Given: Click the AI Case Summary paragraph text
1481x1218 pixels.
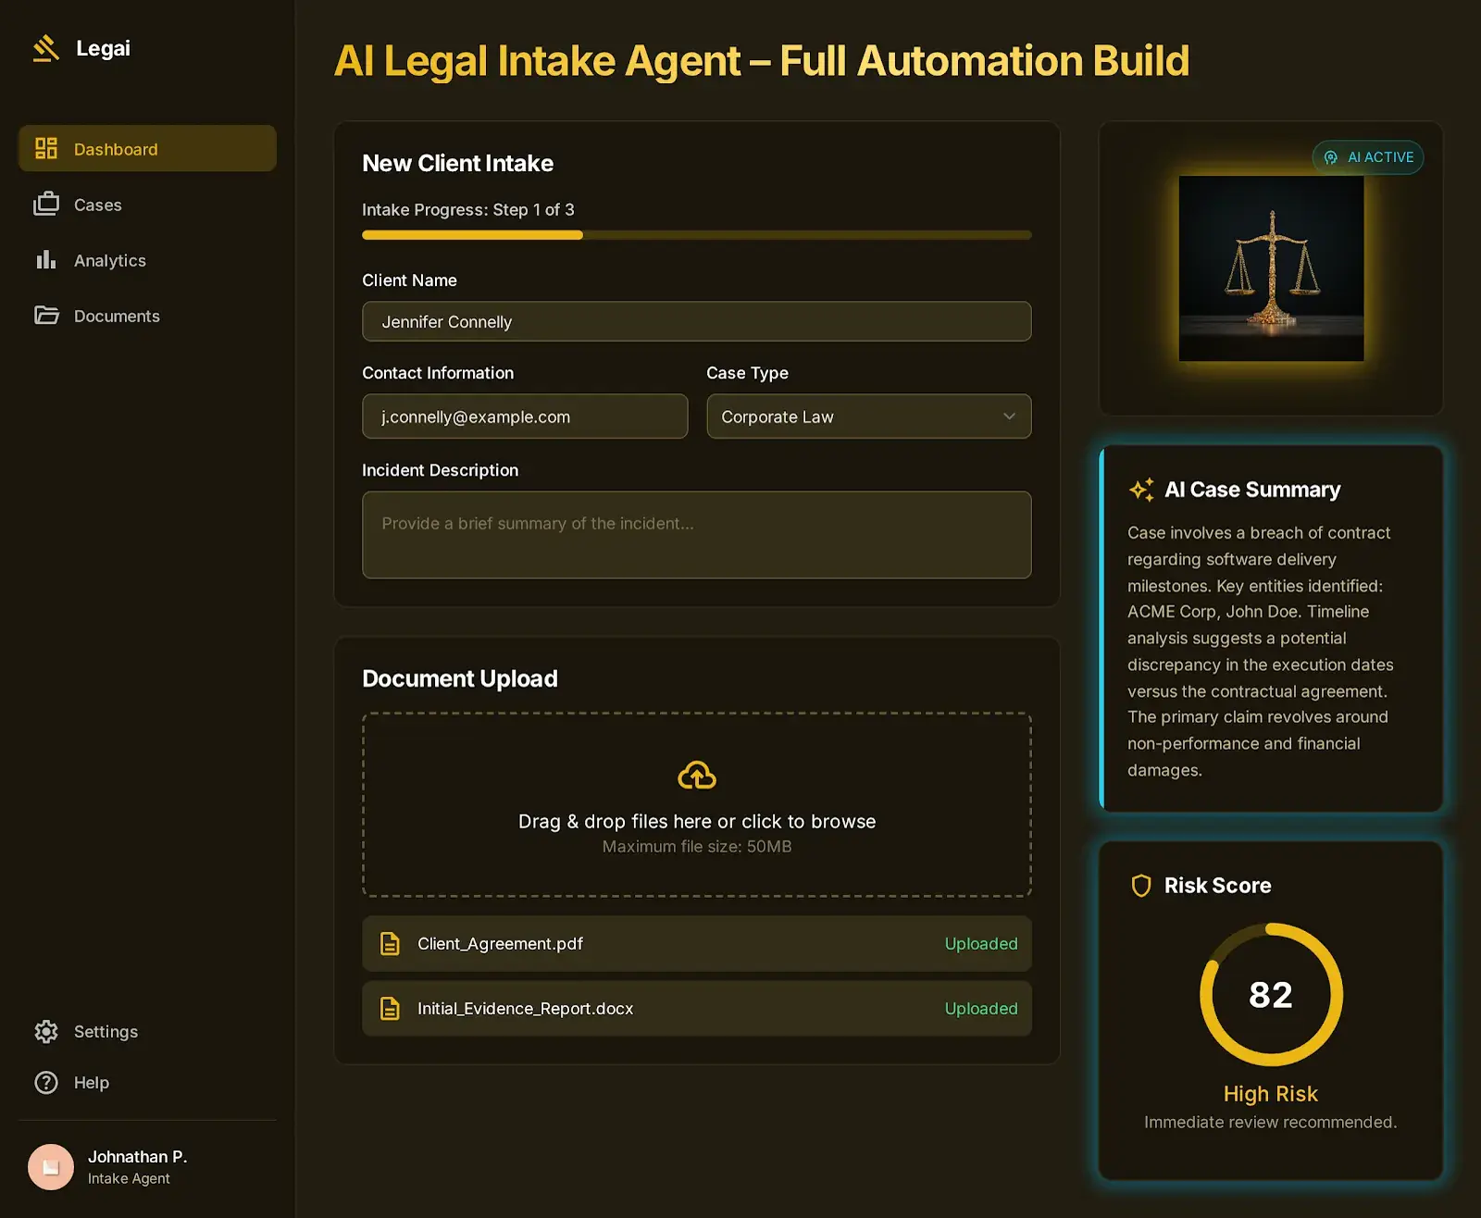Looking at the screenshot, I should pos(1261,651).
